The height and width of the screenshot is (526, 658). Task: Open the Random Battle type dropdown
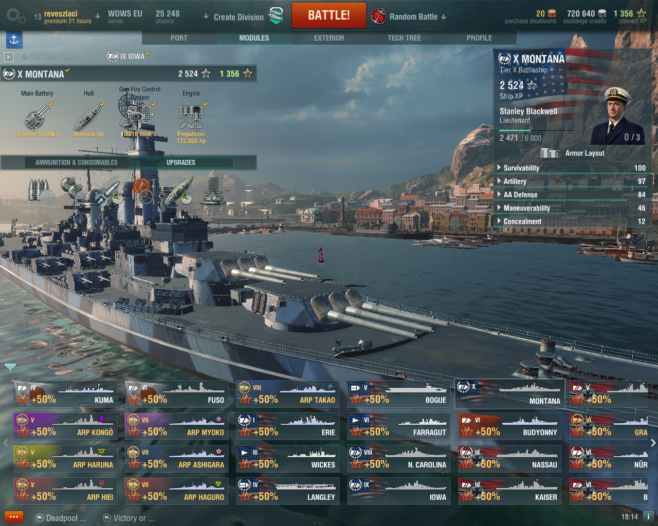click(x=409, y=16)
